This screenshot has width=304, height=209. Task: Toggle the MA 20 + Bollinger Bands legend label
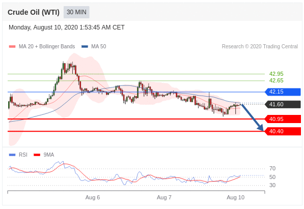tap(47, 46)
